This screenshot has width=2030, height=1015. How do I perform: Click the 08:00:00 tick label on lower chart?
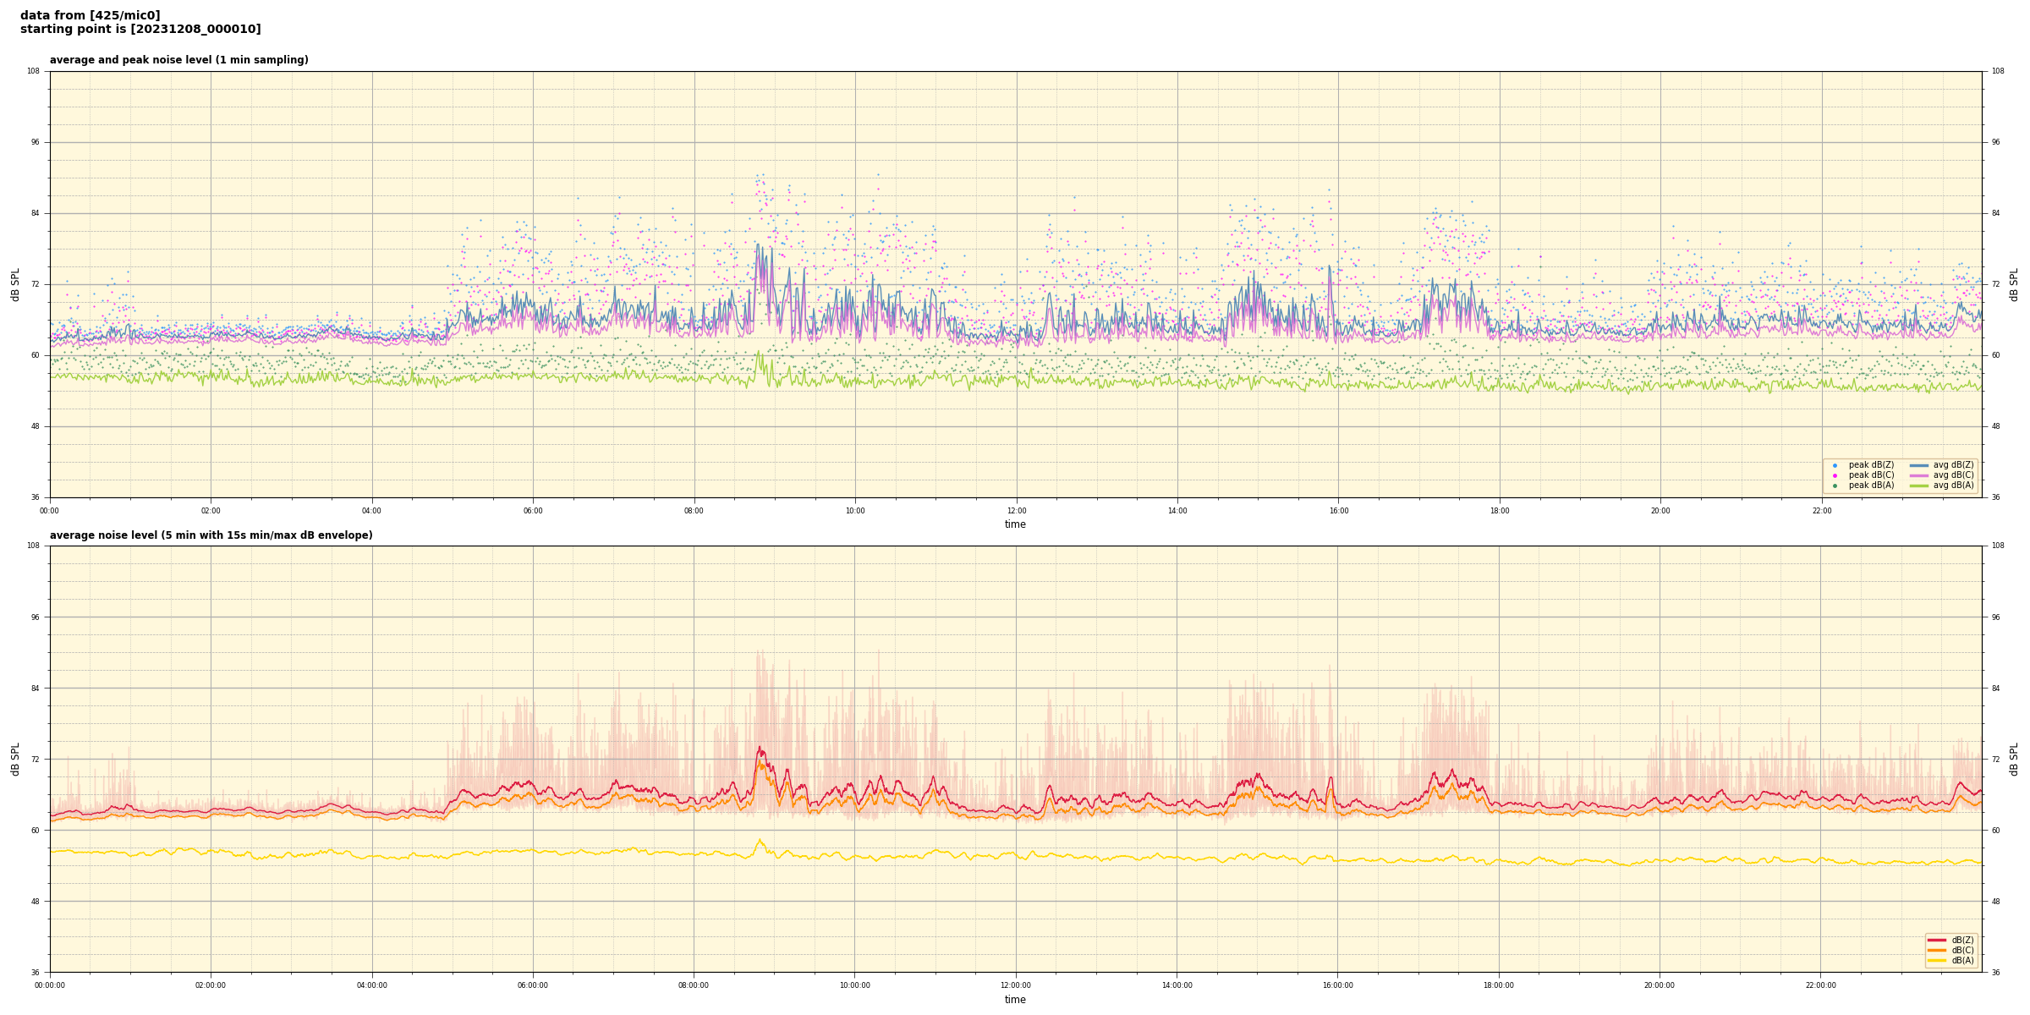[694, 985]
